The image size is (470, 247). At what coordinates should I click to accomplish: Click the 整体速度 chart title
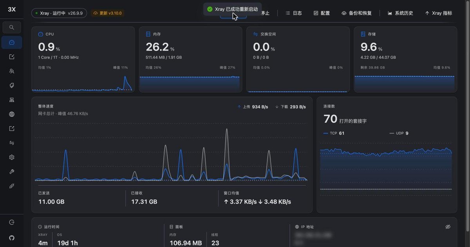[x=46, y=106]
